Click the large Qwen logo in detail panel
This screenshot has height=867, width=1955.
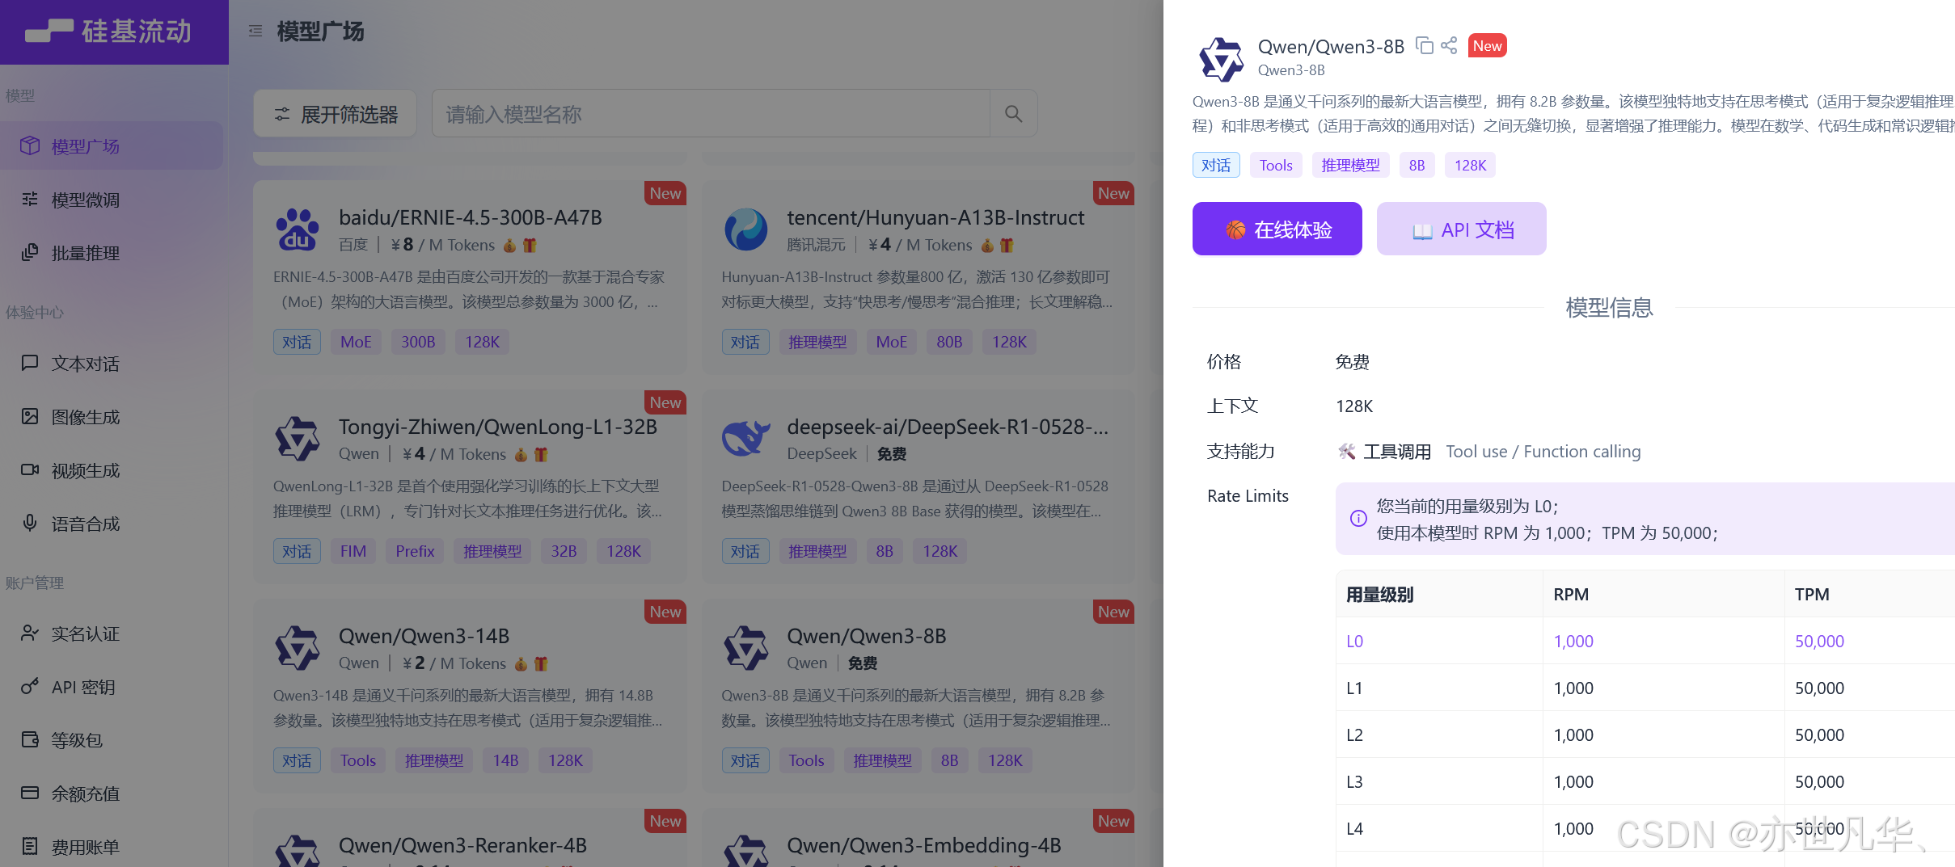(x=1221, y=59)
